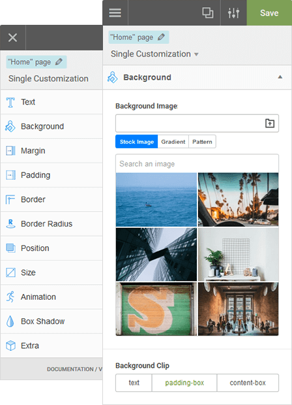Switch to the Pattern tab
Screen dimensions: 292x405
tap(202, 142)
